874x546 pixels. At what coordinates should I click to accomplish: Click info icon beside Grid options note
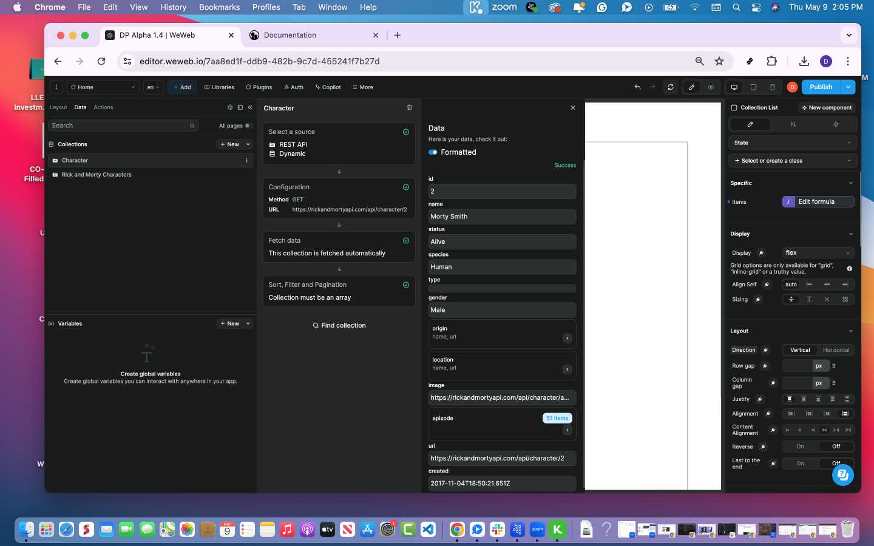(849, 269)
